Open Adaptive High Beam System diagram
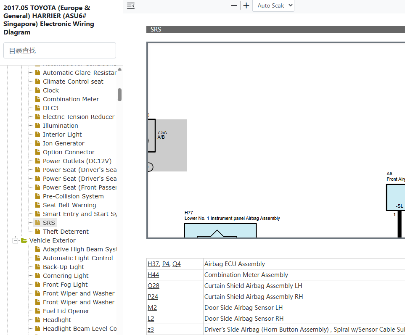 point(79,249)
